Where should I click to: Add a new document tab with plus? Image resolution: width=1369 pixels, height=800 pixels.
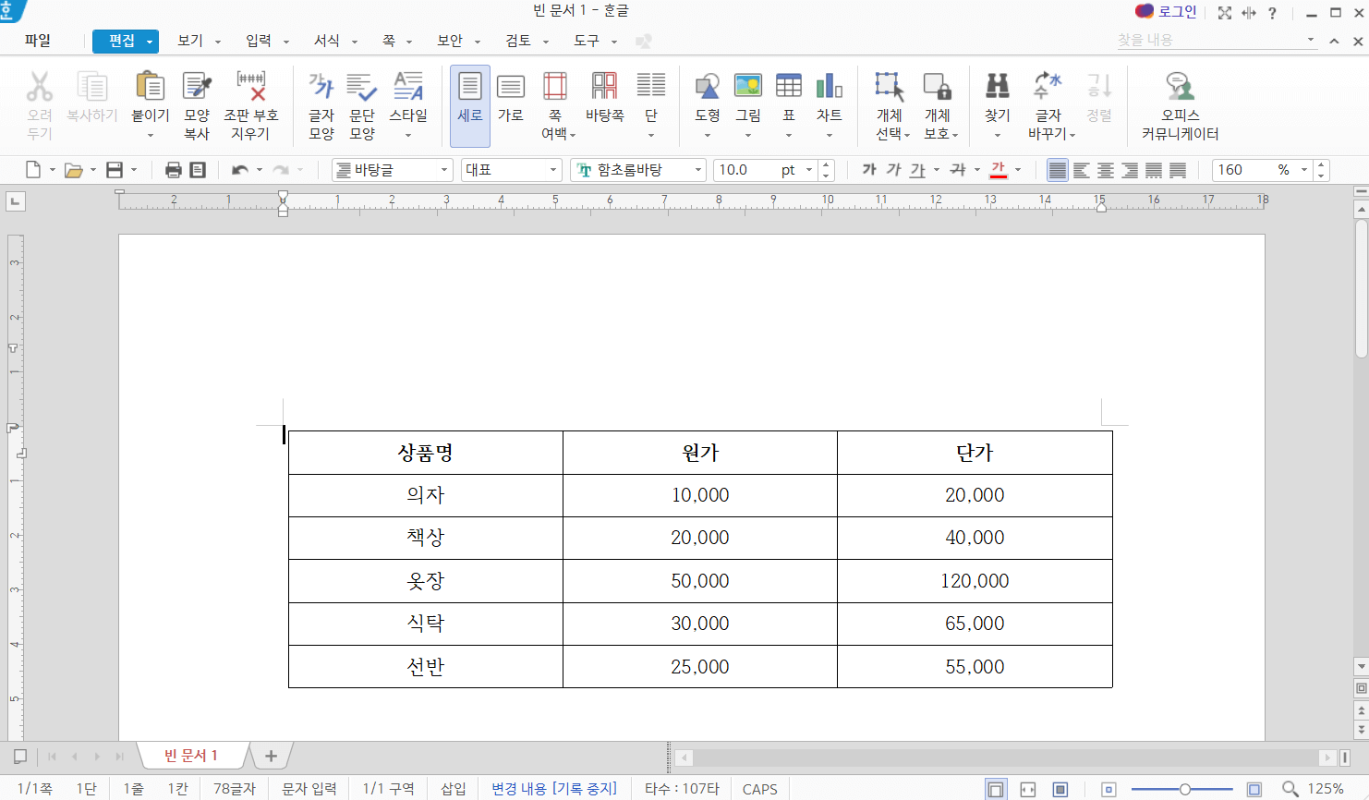point(271,756)
